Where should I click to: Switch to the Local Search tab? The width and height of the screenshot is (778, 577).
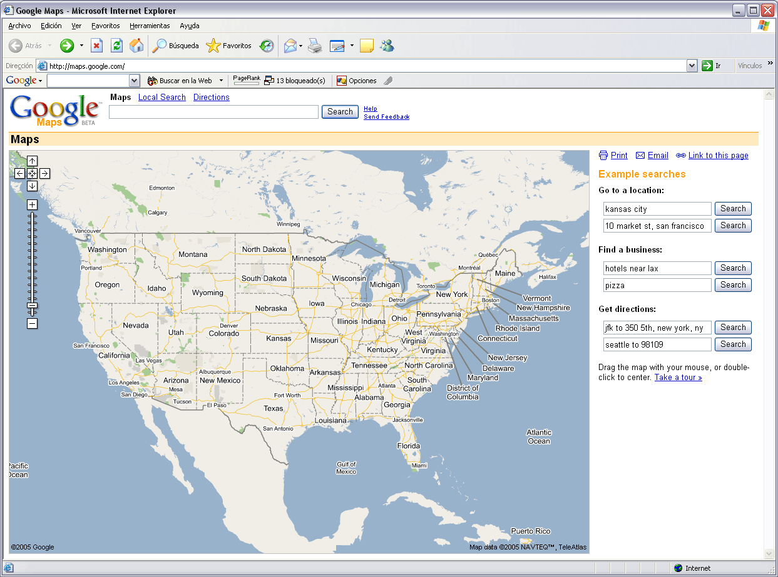click(x=162, y=97)
